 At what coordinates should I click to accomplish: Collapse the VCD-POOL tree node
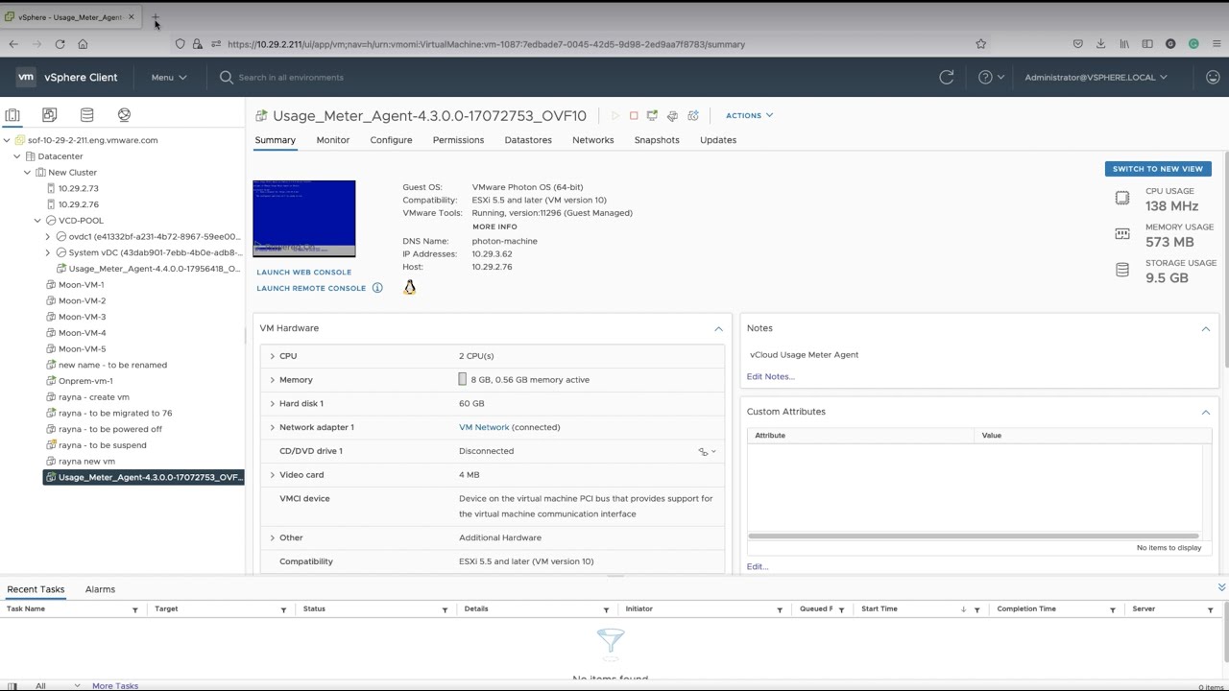coord(38,221)
